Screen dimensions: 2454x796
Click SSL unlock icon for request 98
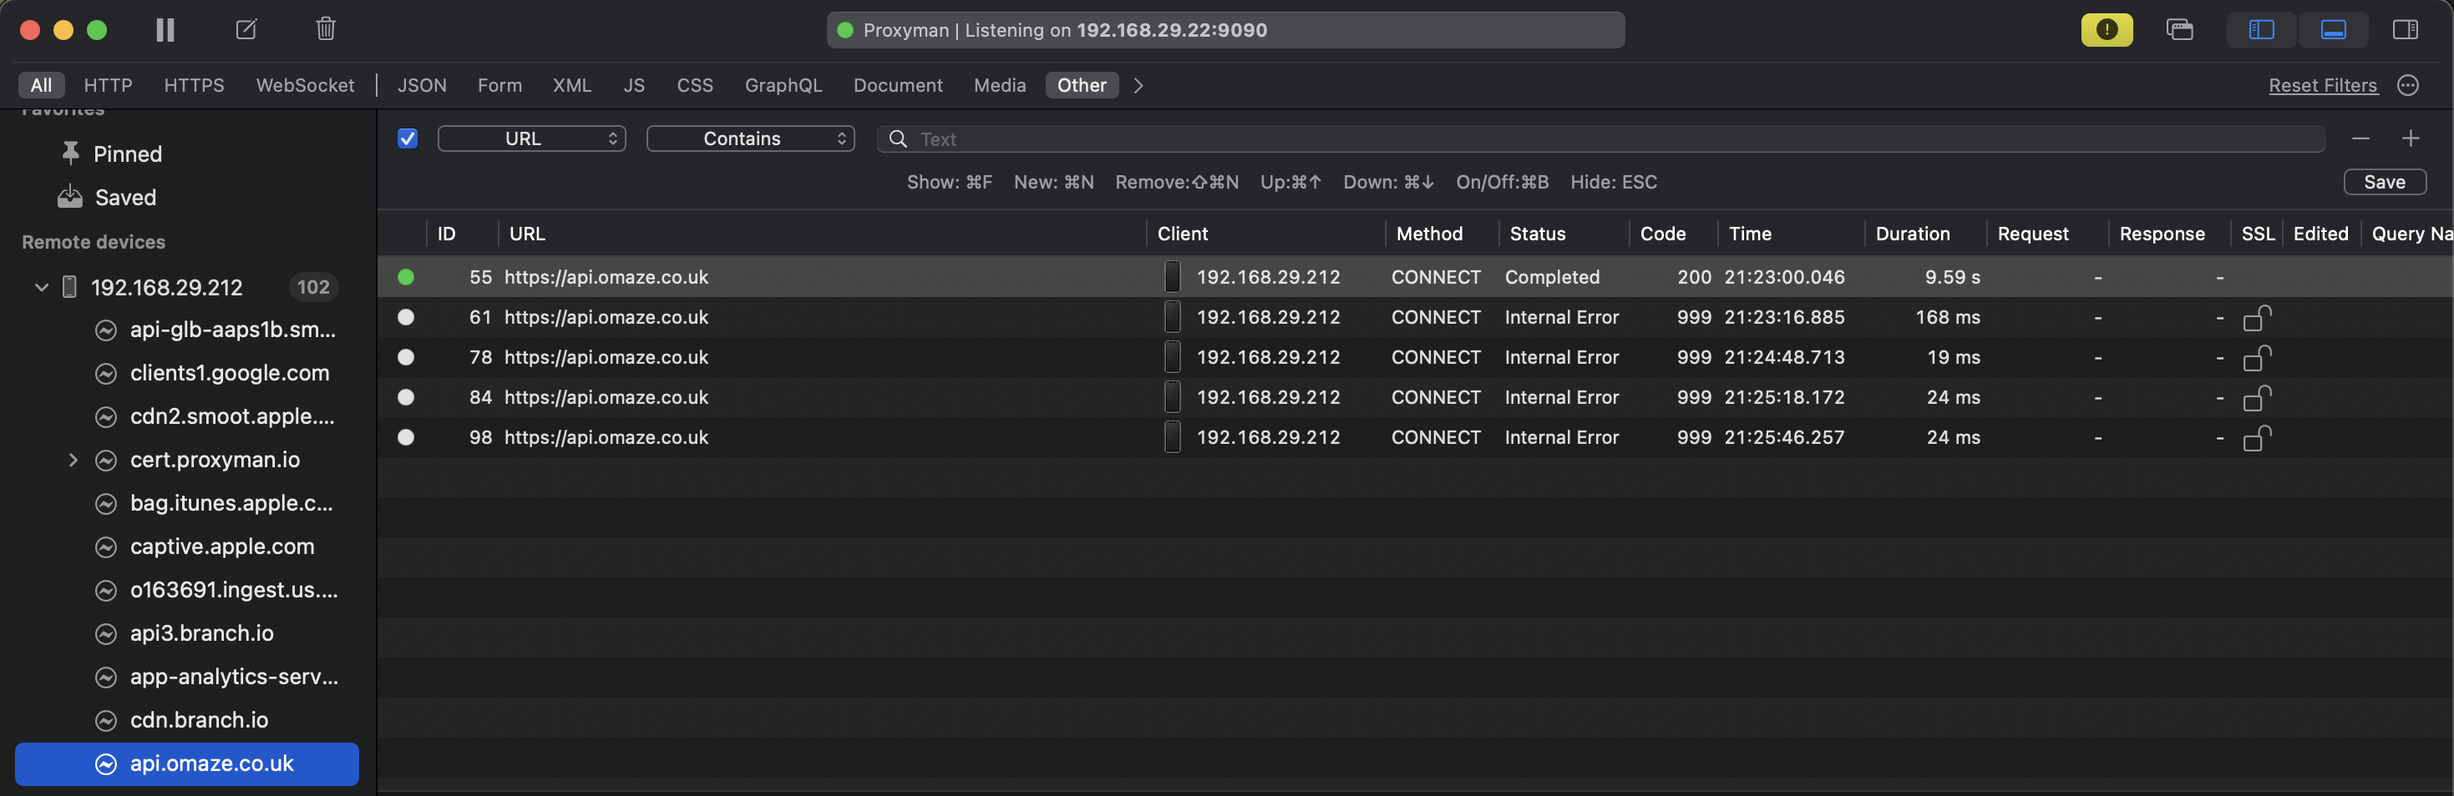(x=2257, y=437)
